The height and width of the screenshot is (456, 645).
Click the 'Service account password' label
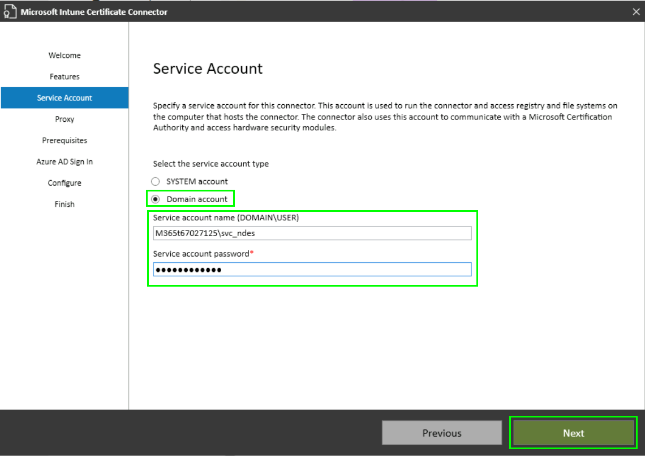click(x=201, y=254)
